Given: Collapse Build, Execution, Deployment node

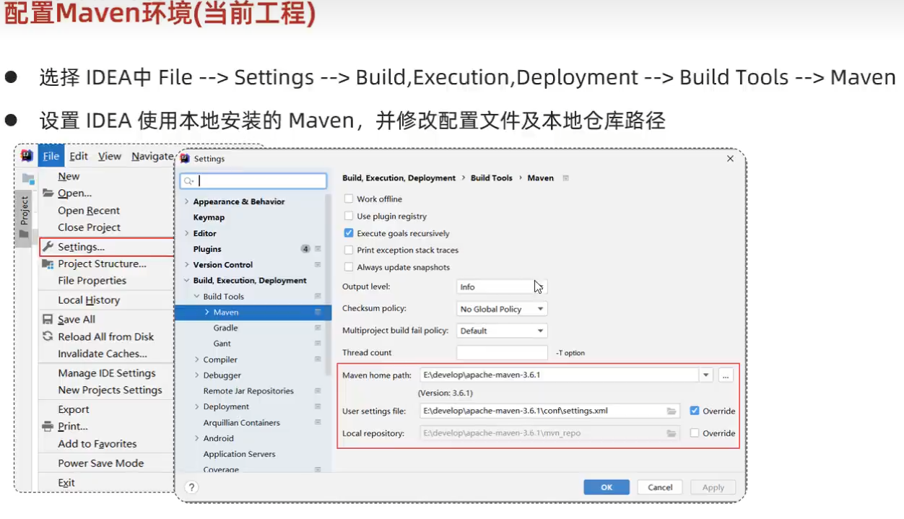Looking at the screenshot, I should 187,281.
